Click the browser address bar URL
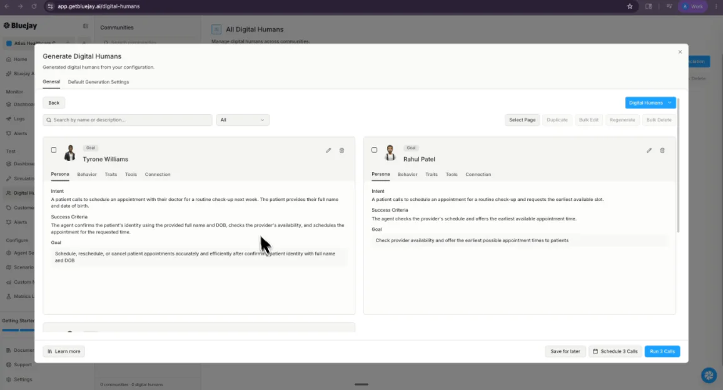The width and height of the screenshot is (723, 390). (99, 6)
